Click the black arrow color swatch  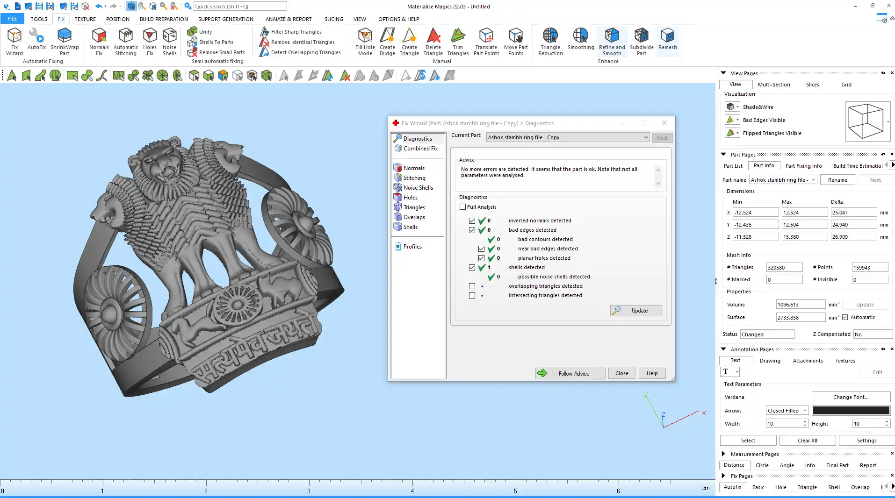[x=851, y=411]
